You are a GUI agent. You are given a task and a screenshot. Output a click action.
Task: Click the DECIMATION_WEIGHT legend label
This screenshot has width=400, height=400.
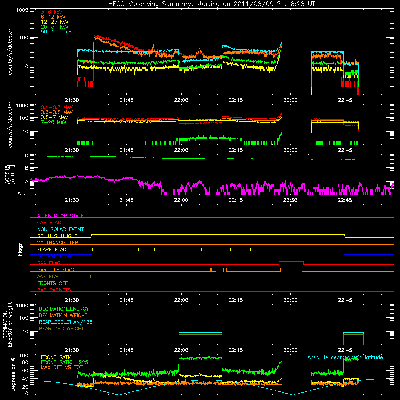point(63,315)
